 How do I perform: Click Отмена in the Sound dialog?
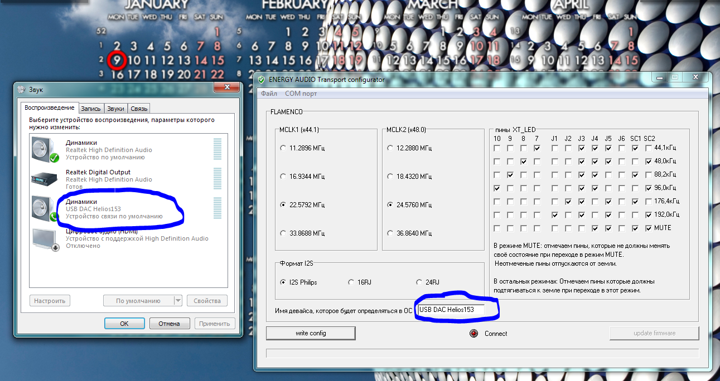tap(169, 324)
